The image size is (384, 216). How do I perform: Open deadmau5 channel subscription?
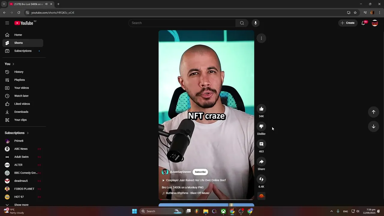23,181
